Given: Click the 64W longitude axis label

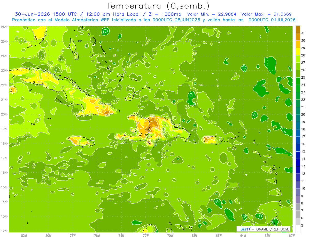Looking at the screenshot, I should pyautogui.click(x=243, y=235).
